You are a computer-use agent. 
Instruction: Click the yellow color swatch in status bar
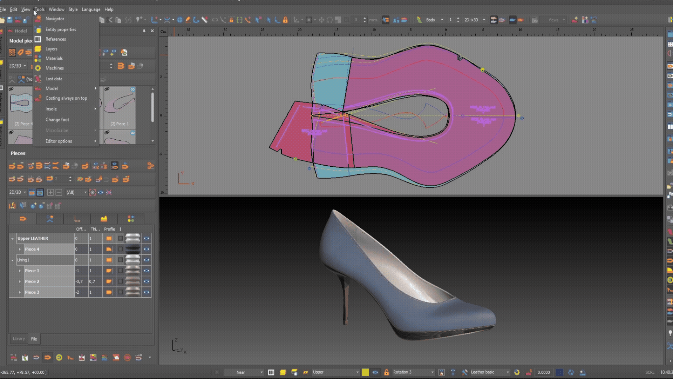tap(365, 372)
